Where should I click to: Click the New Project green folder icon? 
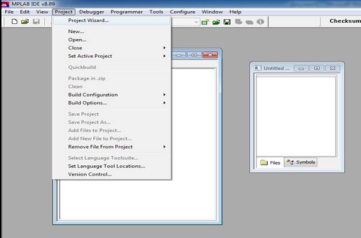pyautogui.click(x=205, y=22)
